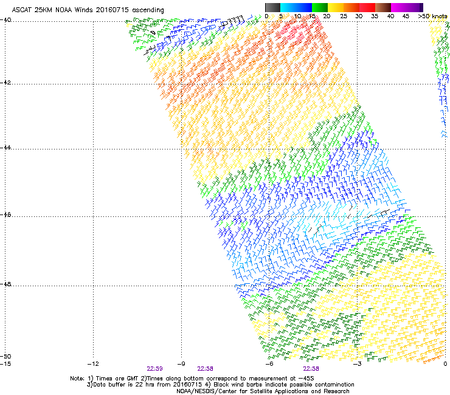Click the "45" legend label under the color bar
The image size is (450, 395).
tap(406, 16)
